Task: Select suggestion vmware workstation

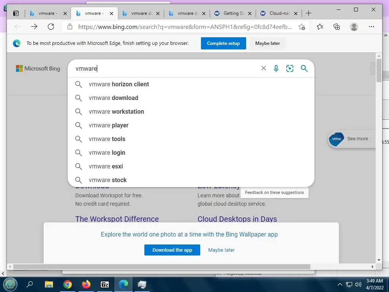Action: coord(191,111)
